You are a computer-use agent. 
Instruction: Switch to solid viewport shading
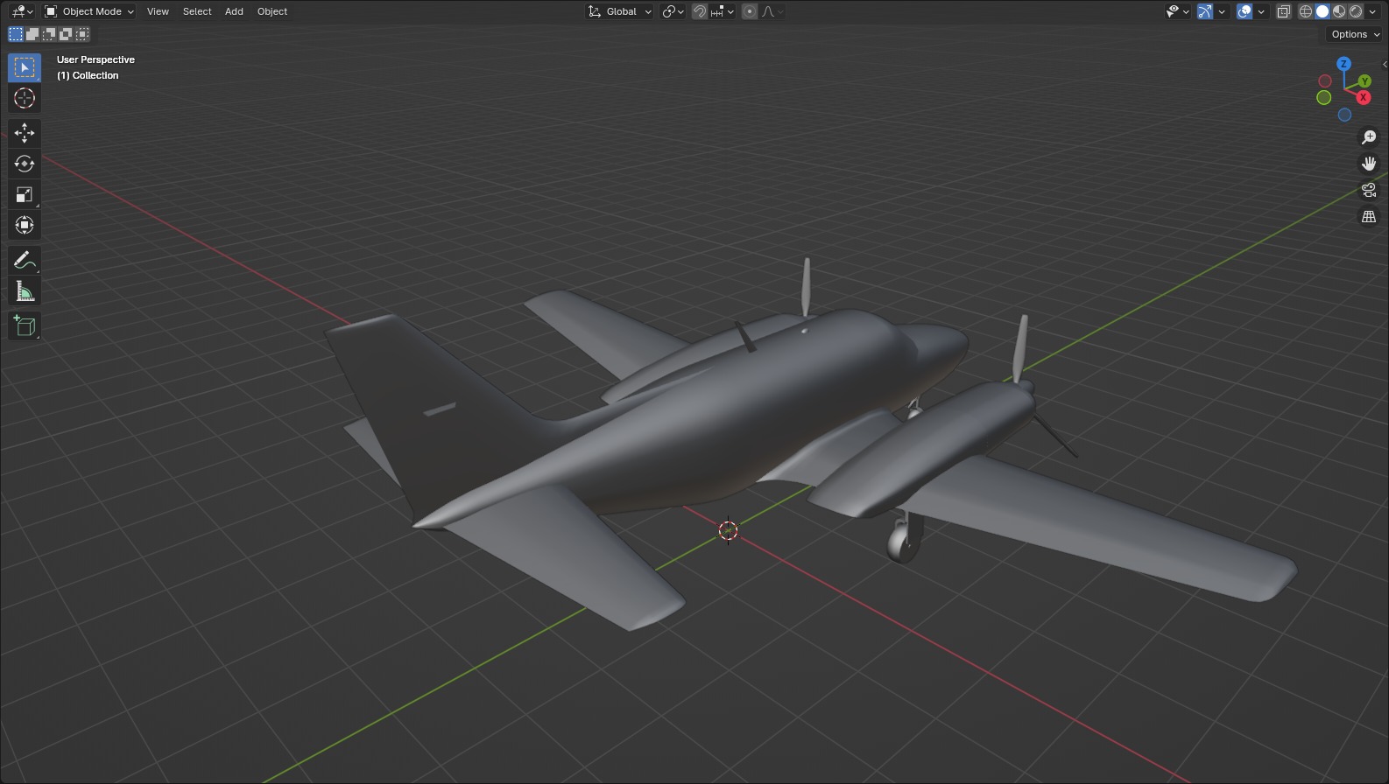(1322, 11)
